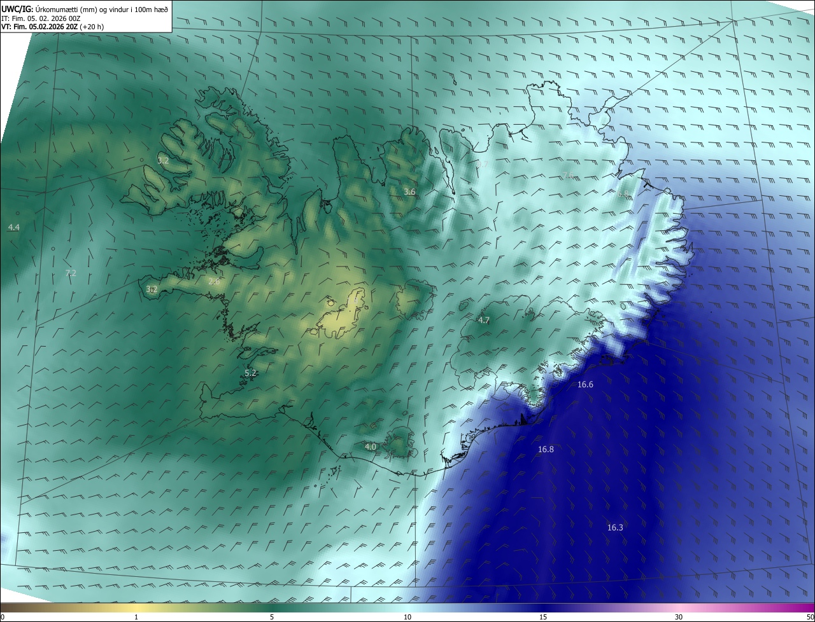Click the valid time line 'VT: Fim. 05.02.2026 20Z (+20 h)'
This screenshot has height=622, width=815.
coord(53,27)
